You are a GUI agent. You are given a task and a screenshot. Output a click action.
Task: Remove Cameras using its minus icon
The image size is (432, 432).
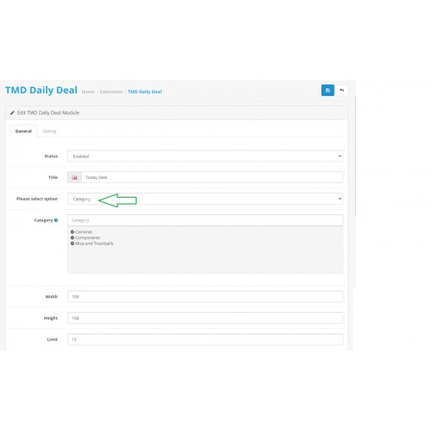click(x=73, y=232)
